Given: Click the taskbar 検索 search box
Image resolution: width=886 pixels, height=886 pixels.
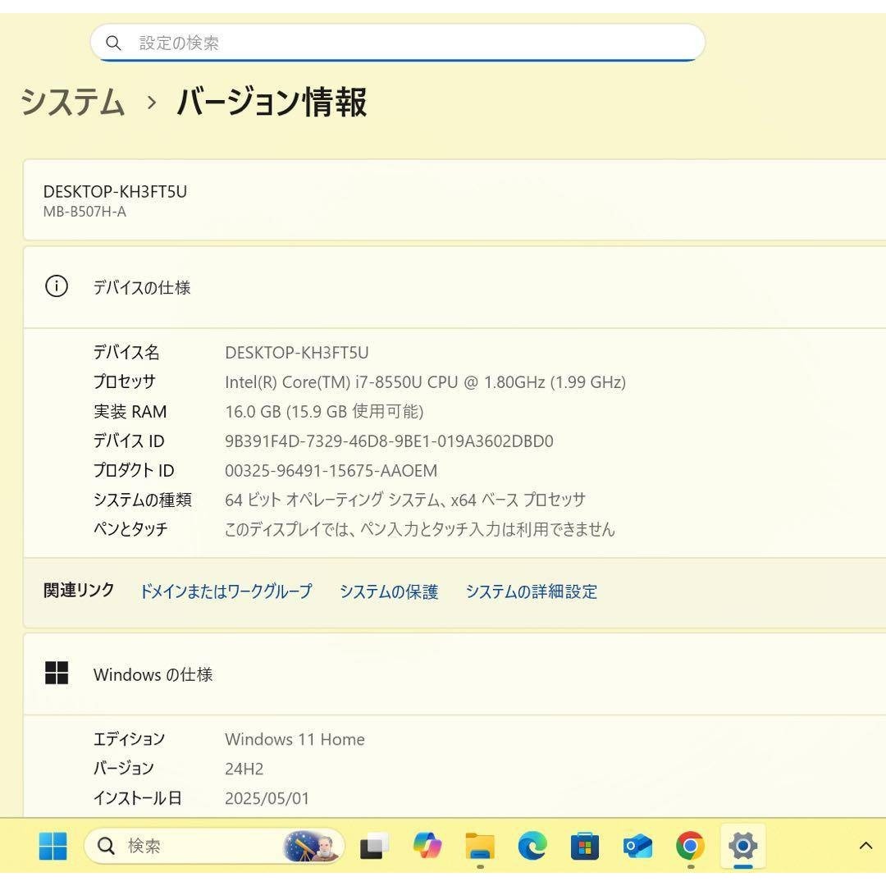Looking at the screenshot, I should point(214,846).
